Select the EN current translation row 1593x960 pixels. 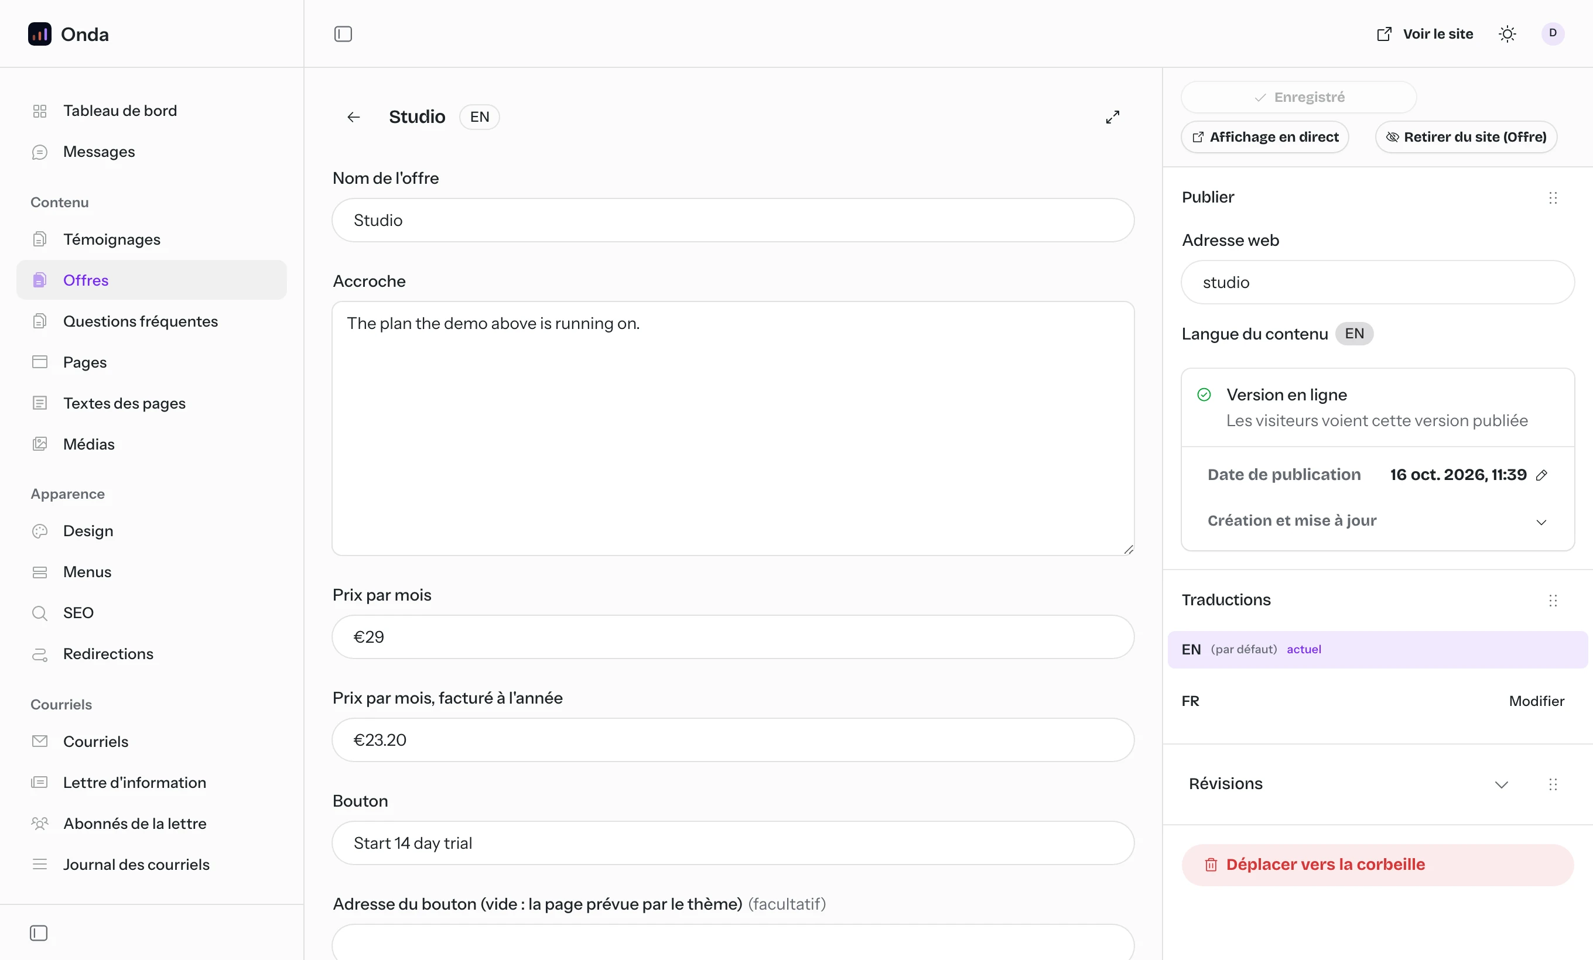coord(1377,649)
